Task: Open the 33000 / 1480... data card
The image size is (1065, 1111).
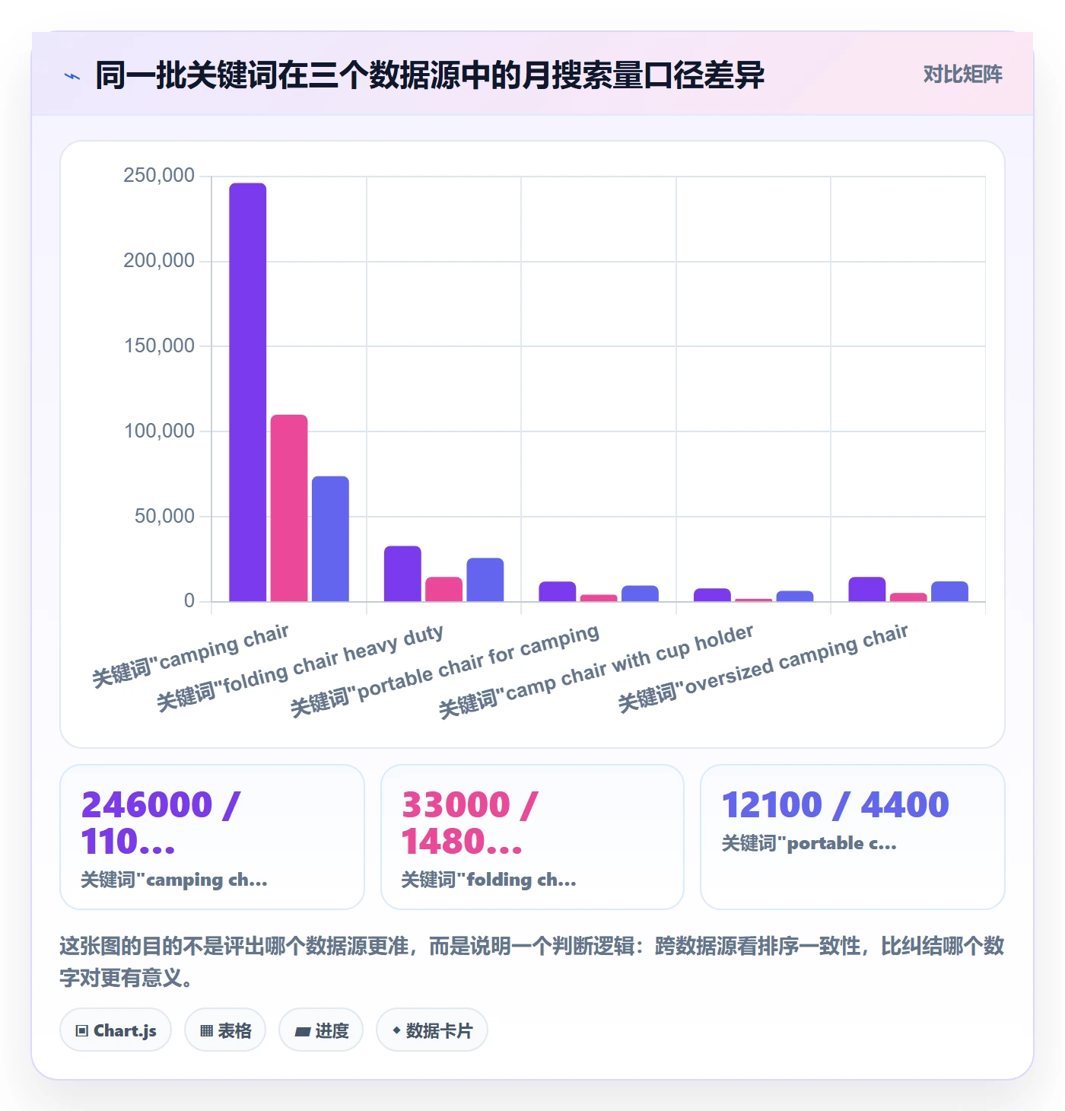Action: pos(532,837)
